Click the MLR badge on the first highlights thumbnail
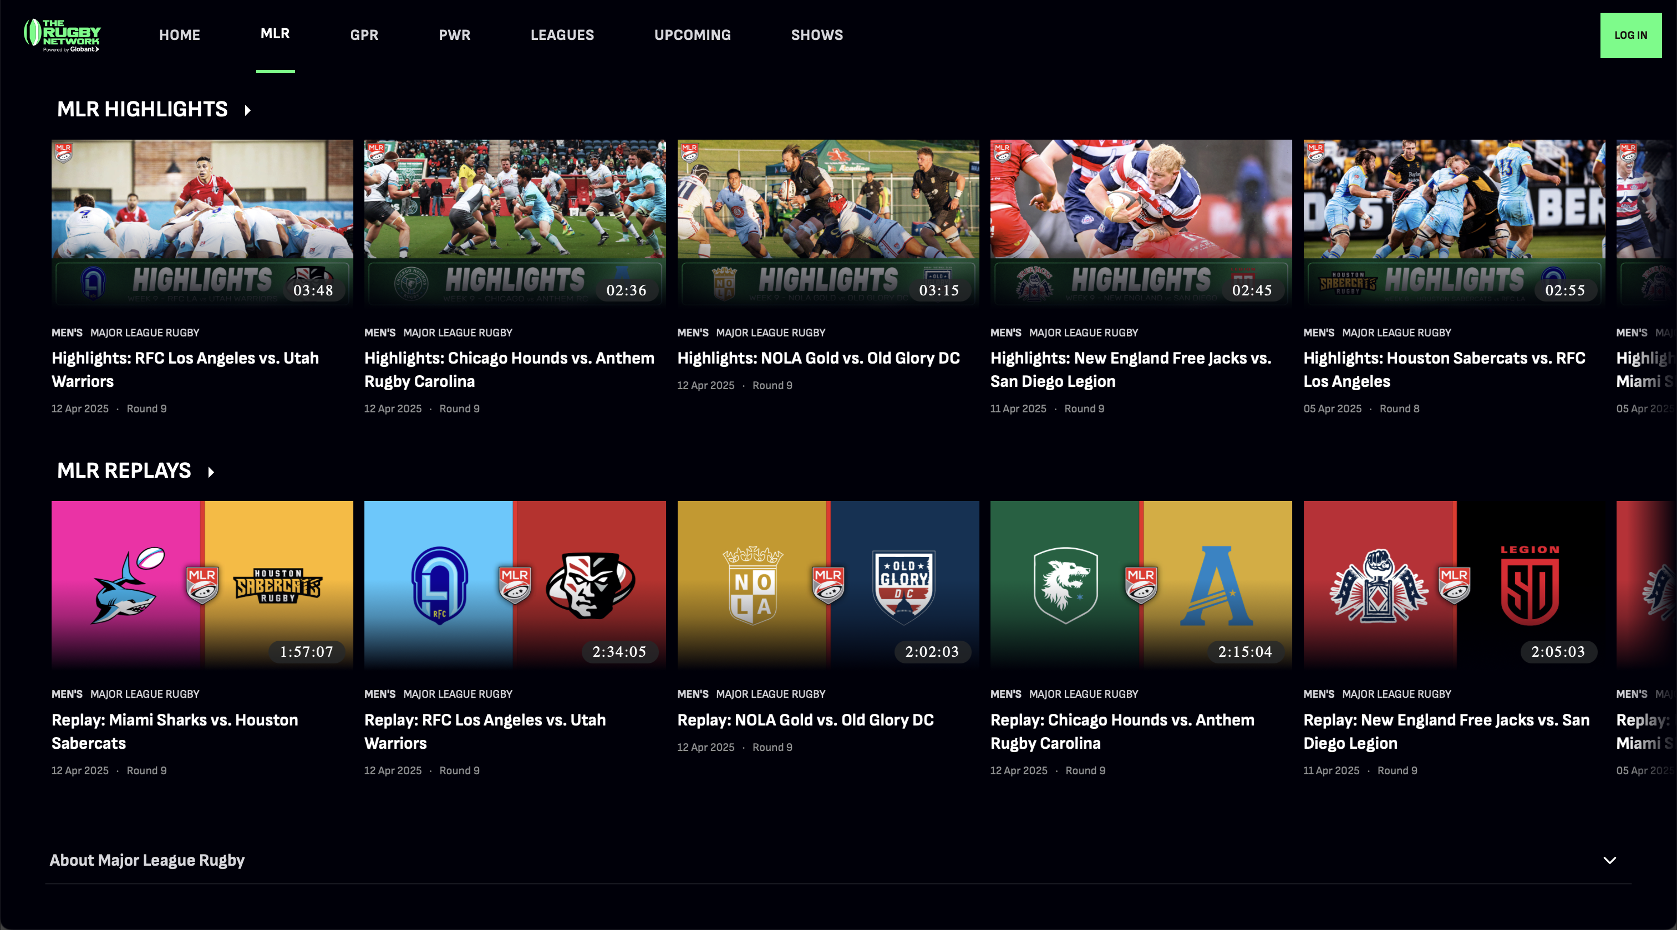Screen dimensions: 1677x930 pos(63,153)
